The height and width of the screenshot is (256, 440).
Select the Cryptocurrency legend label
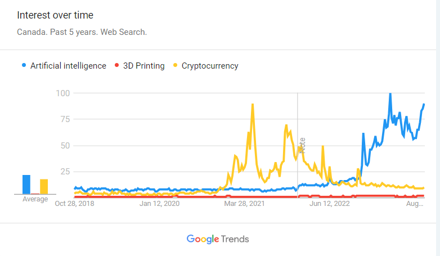(x=210, y=66)
